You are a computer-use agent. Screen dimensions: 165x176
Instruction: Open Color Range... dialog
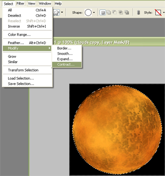27,35
